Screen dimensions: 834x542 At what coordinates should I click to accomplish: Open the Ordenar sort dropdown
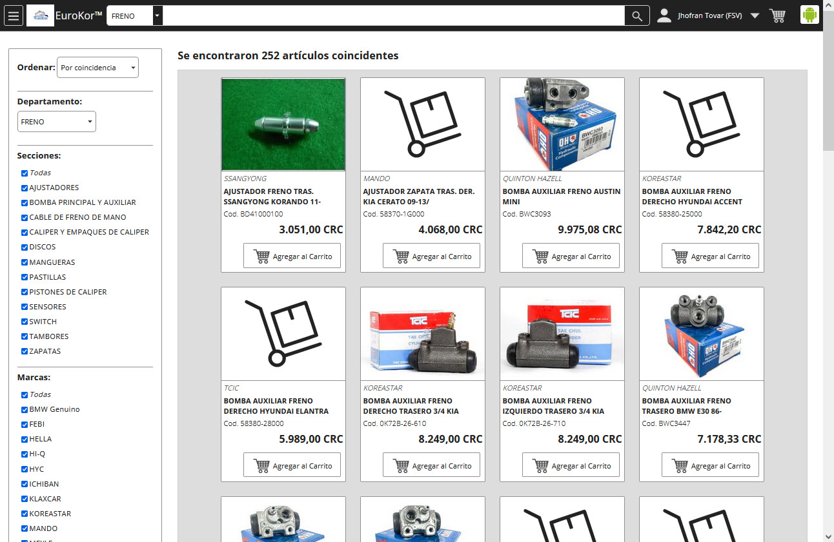(x=97, y=68)
